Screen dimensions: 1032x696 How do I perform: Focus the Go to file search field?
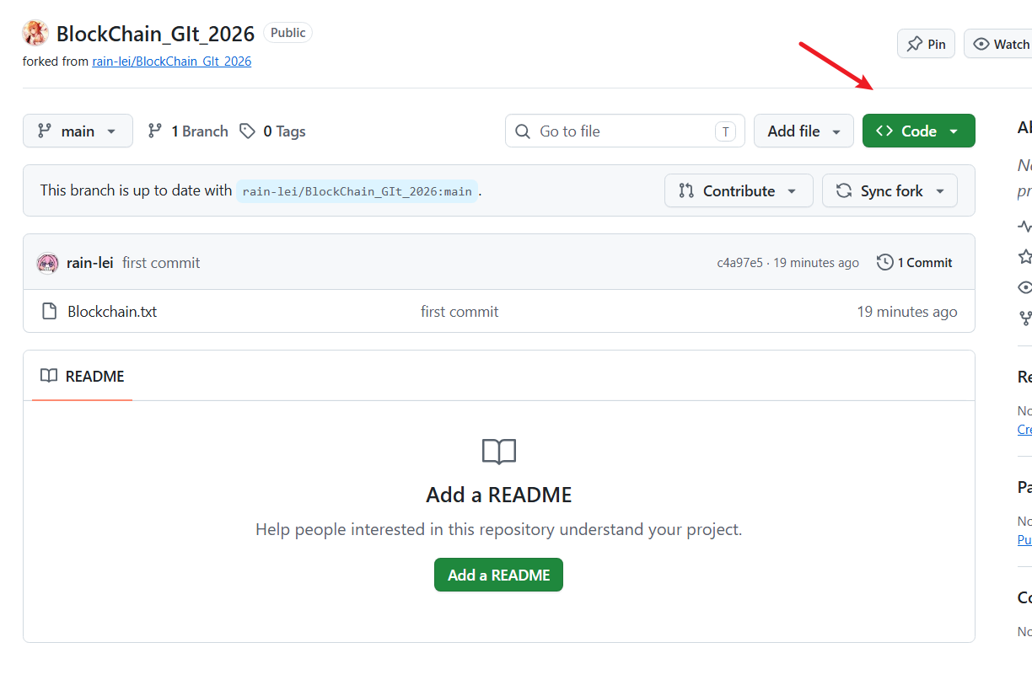coord(625,131)
